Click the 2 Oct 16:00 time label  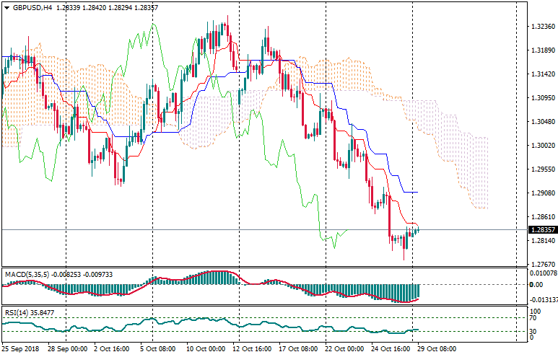(x=113, y=349)
